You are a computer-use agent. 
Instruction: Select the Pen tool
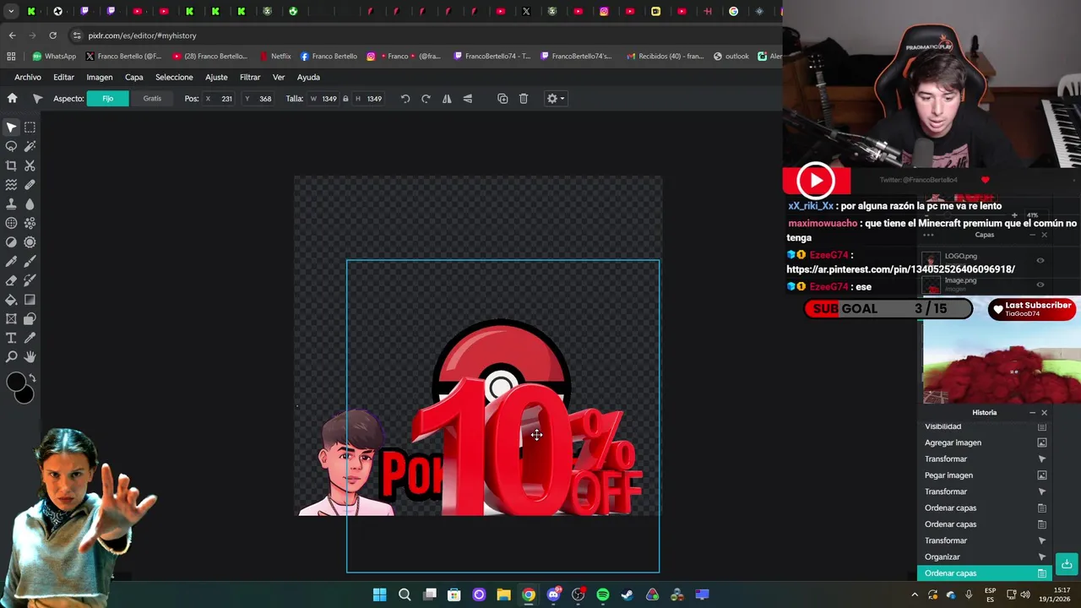point(11,261)
